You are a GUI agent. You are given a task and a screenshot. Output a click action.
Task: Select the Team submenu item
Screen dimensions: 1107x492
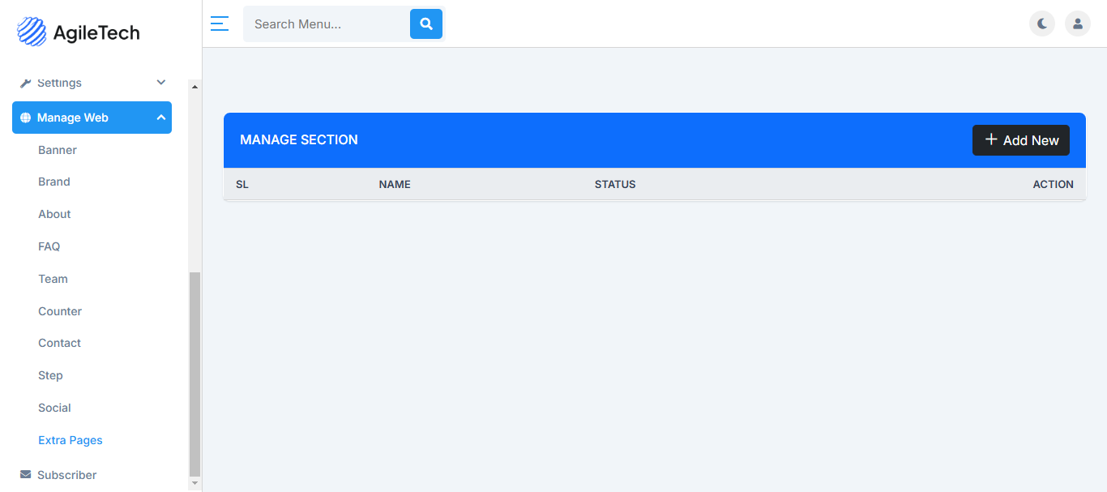click(53, 279)
